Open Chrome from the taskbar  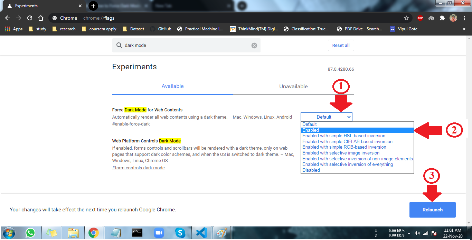pos(93,233)
